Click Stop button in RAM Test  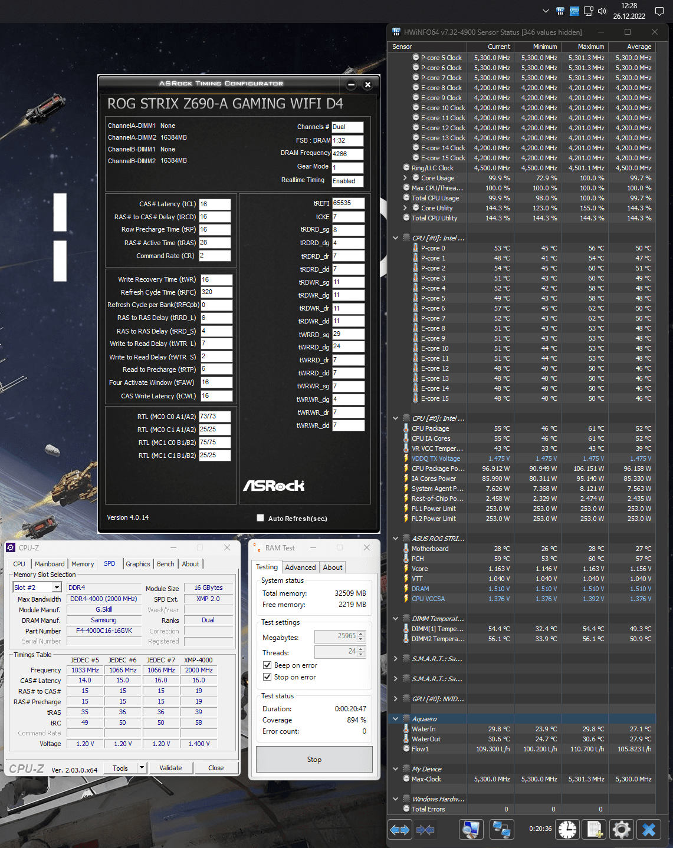[314, 760]
